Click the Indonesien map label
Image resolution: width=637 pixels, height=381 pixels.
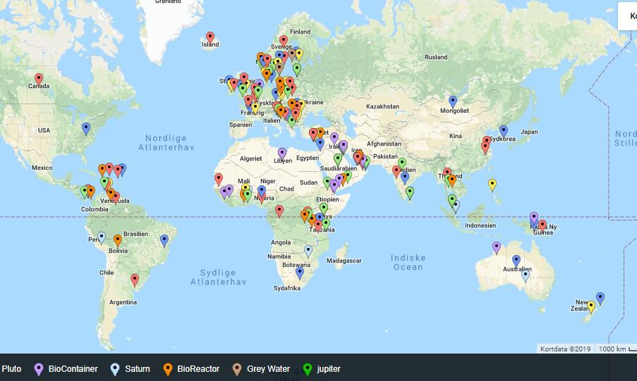click(480, 225)
